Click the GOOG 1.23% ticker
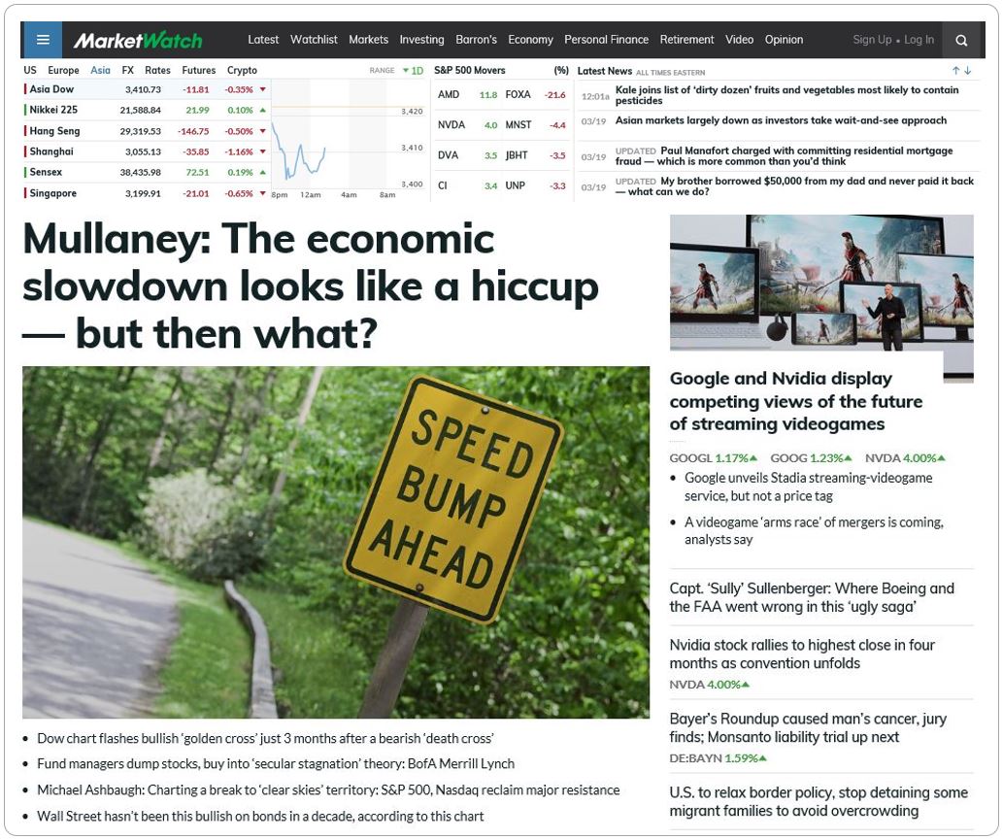The height and width of the screenshot is (839, 1003). [811, 458]
